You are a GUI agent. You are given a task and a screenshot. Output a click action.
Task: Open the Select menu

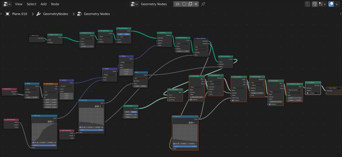tap(31, 4)
